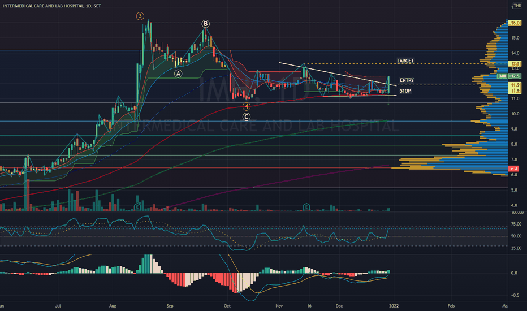The width and height of the screenshot is (527, 311).
Task: Open the earnings E marker in mid-November
Action: (x=306, y=207)
